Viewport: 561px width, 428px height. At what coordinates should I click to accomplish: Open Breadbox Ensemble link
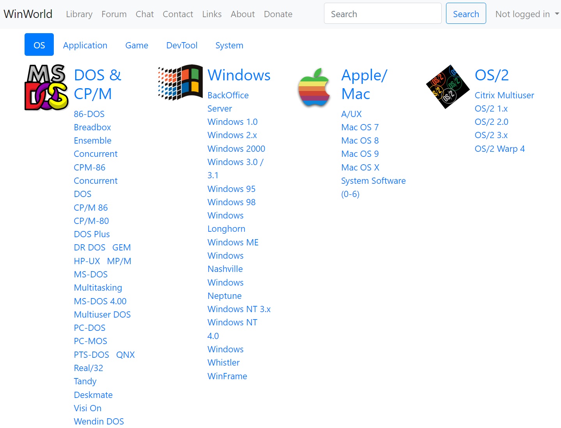click(93, 134)
